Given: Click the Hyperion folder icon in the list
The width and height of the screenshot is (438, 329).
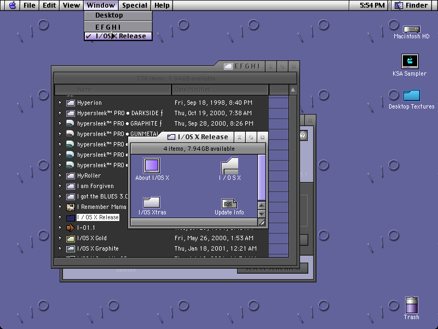Looking at the screenshot, I should (x=71, y=103).
